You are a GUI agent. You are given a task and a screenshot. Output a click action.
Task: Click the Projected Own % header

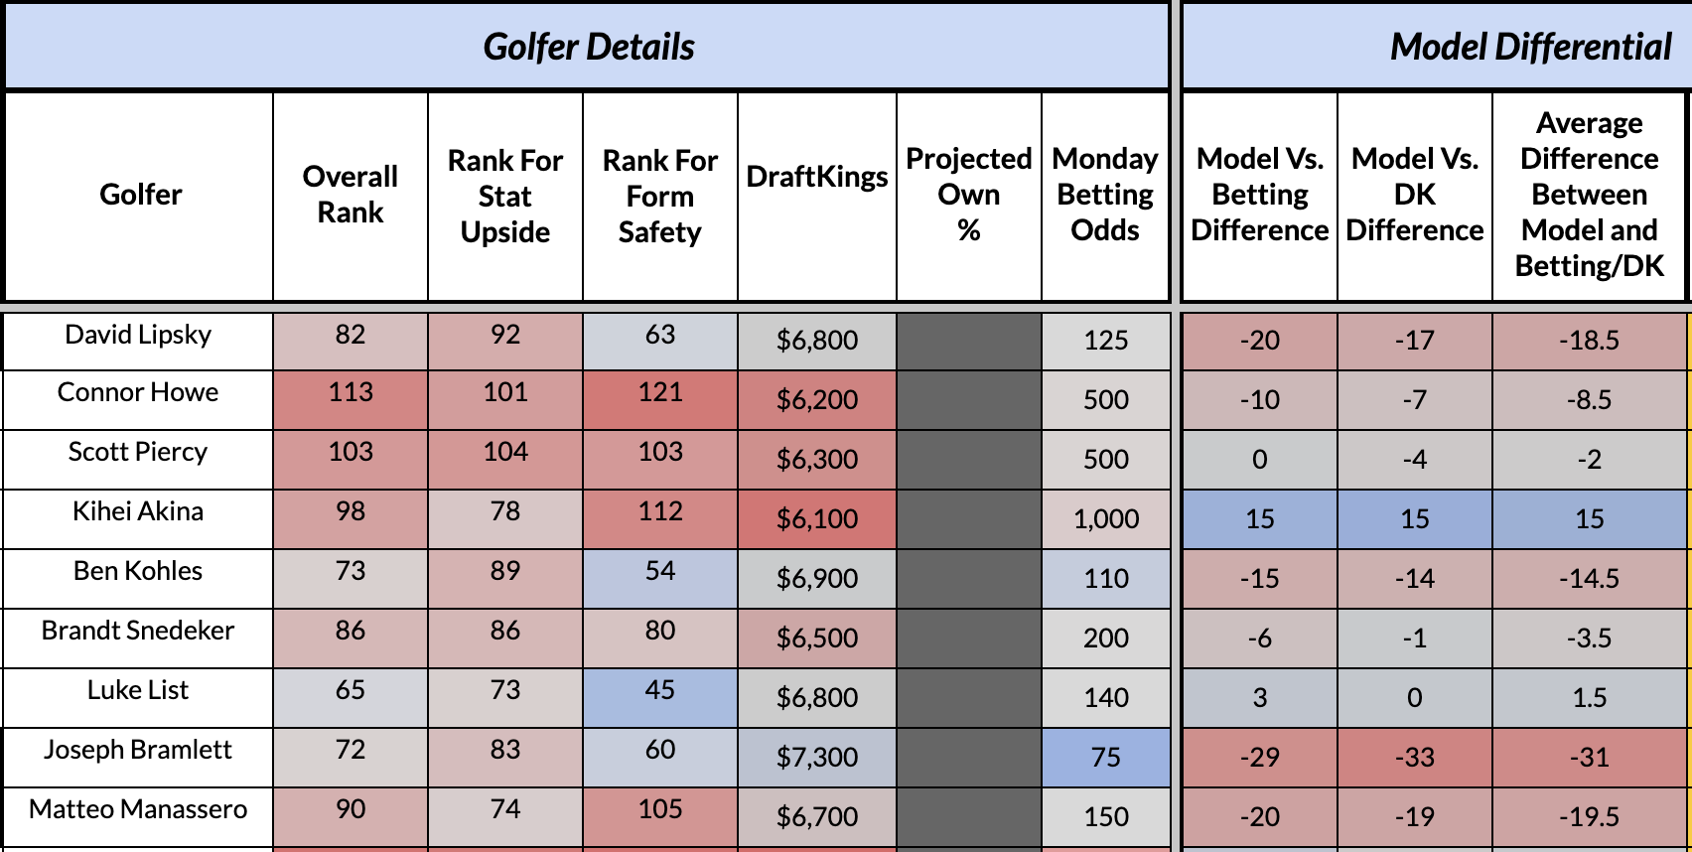(969, 195)
